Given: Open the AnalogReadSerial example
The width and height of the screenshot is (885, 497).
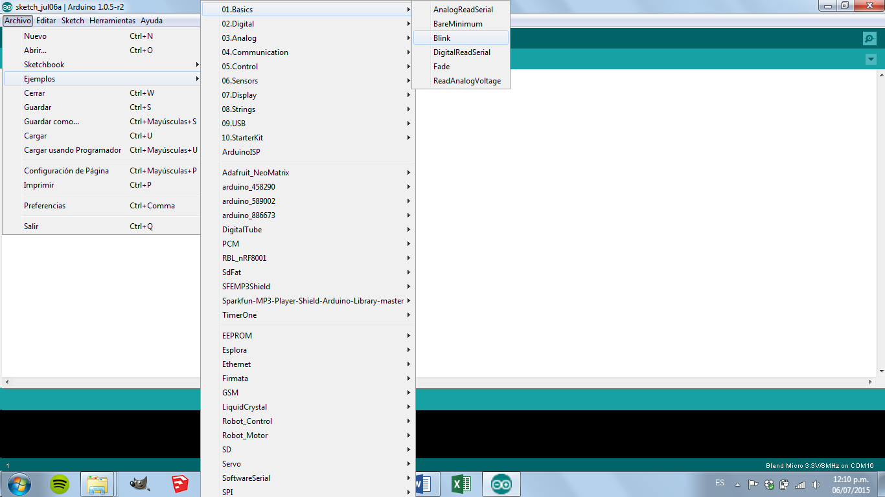Looking at the screenshot, I should [461, 10].
